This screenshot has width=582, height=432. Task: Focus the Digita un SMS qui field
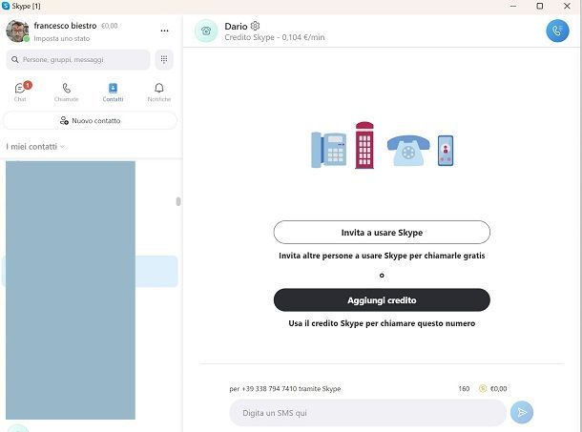click(x=368, y=413)
